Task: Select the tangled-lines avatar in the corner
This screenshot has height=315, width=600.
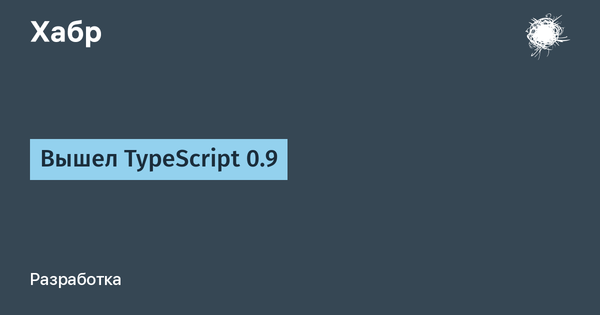Action: click(x=547, y=35)
